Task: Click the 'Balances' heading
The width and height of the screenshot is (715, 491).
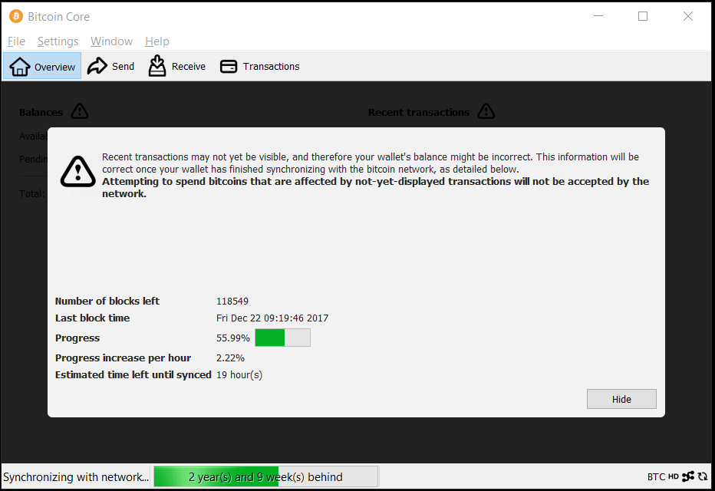Action: point(41,113)
